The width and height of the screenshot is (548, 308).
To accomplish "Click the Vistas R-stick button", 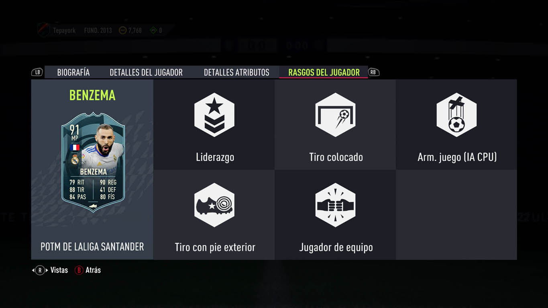I will click(40, 270).
